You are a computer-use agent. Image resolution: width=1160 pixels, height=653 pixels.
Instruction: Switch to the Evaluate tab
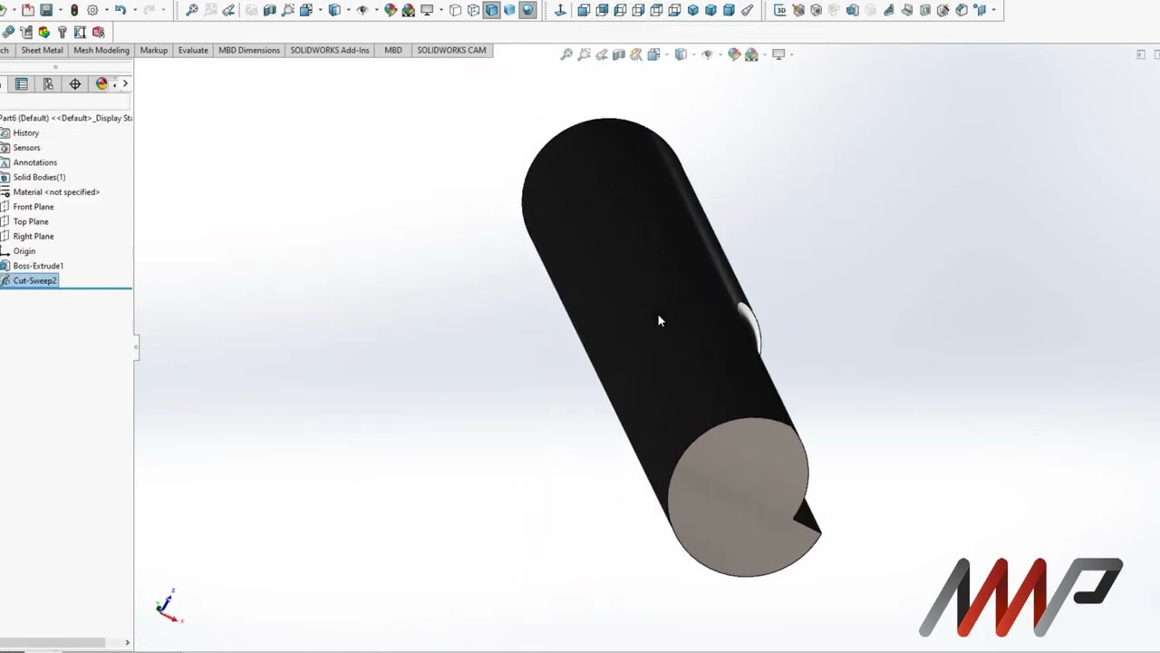[193, 50]
